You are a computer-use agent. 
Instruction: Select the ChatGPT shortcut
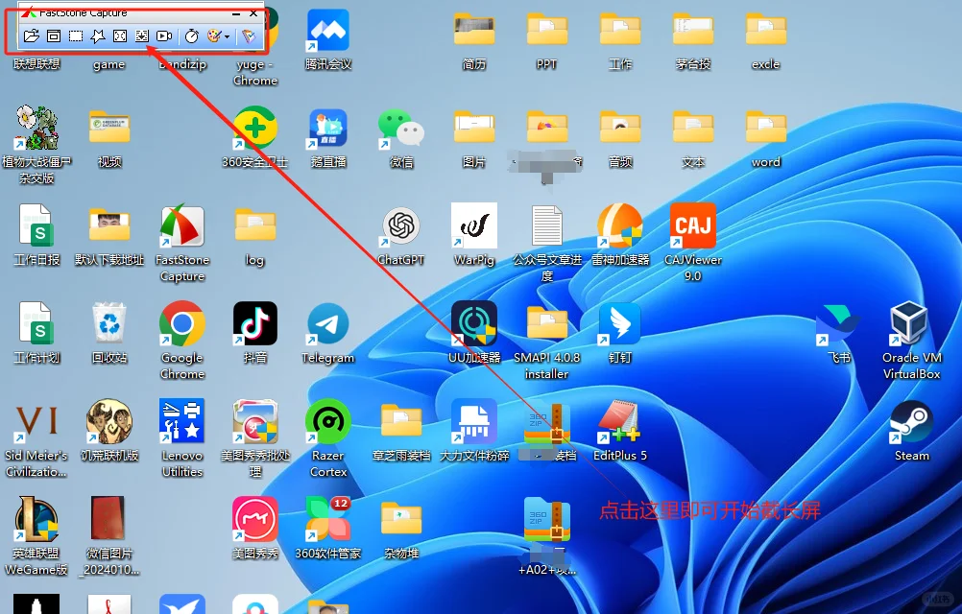[401, 236]
